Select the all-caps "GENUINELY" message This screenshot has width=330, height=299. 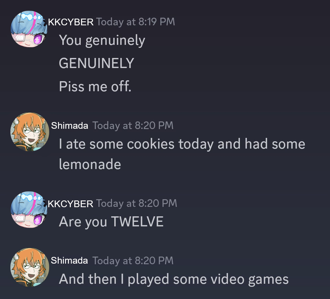point(96,63)
